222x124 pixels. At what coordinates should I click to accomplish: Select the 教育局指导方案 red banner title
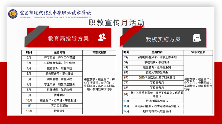[68, 39]
